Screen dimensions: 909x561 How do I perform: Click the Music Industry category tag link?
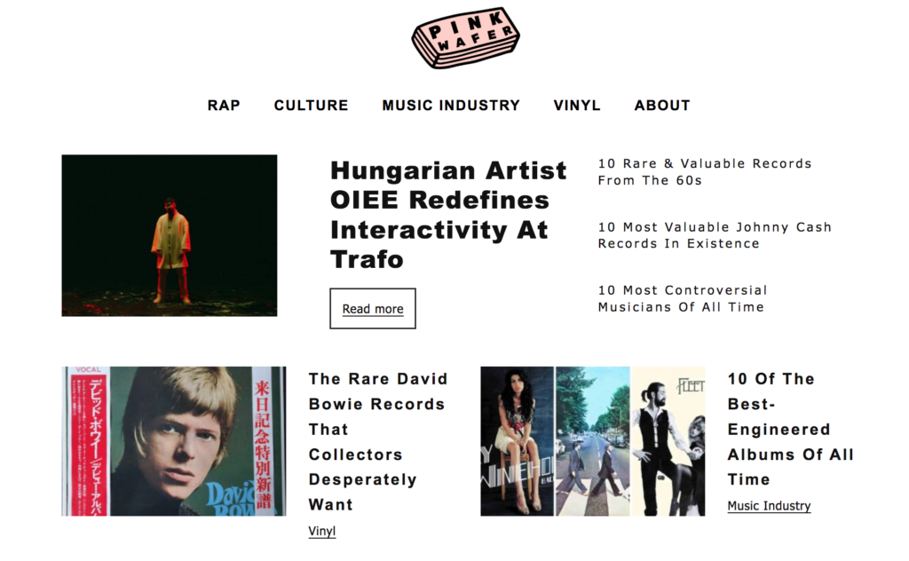point(769,506)
